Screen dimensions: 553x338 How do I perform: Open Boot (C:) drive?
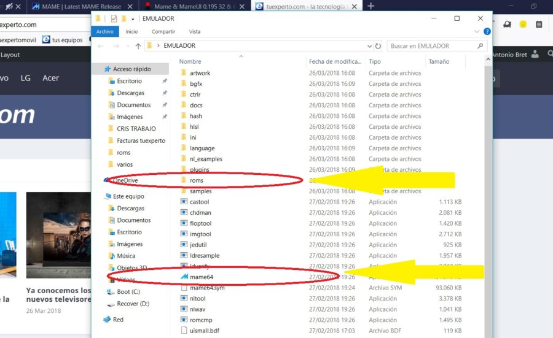(128, 292)
